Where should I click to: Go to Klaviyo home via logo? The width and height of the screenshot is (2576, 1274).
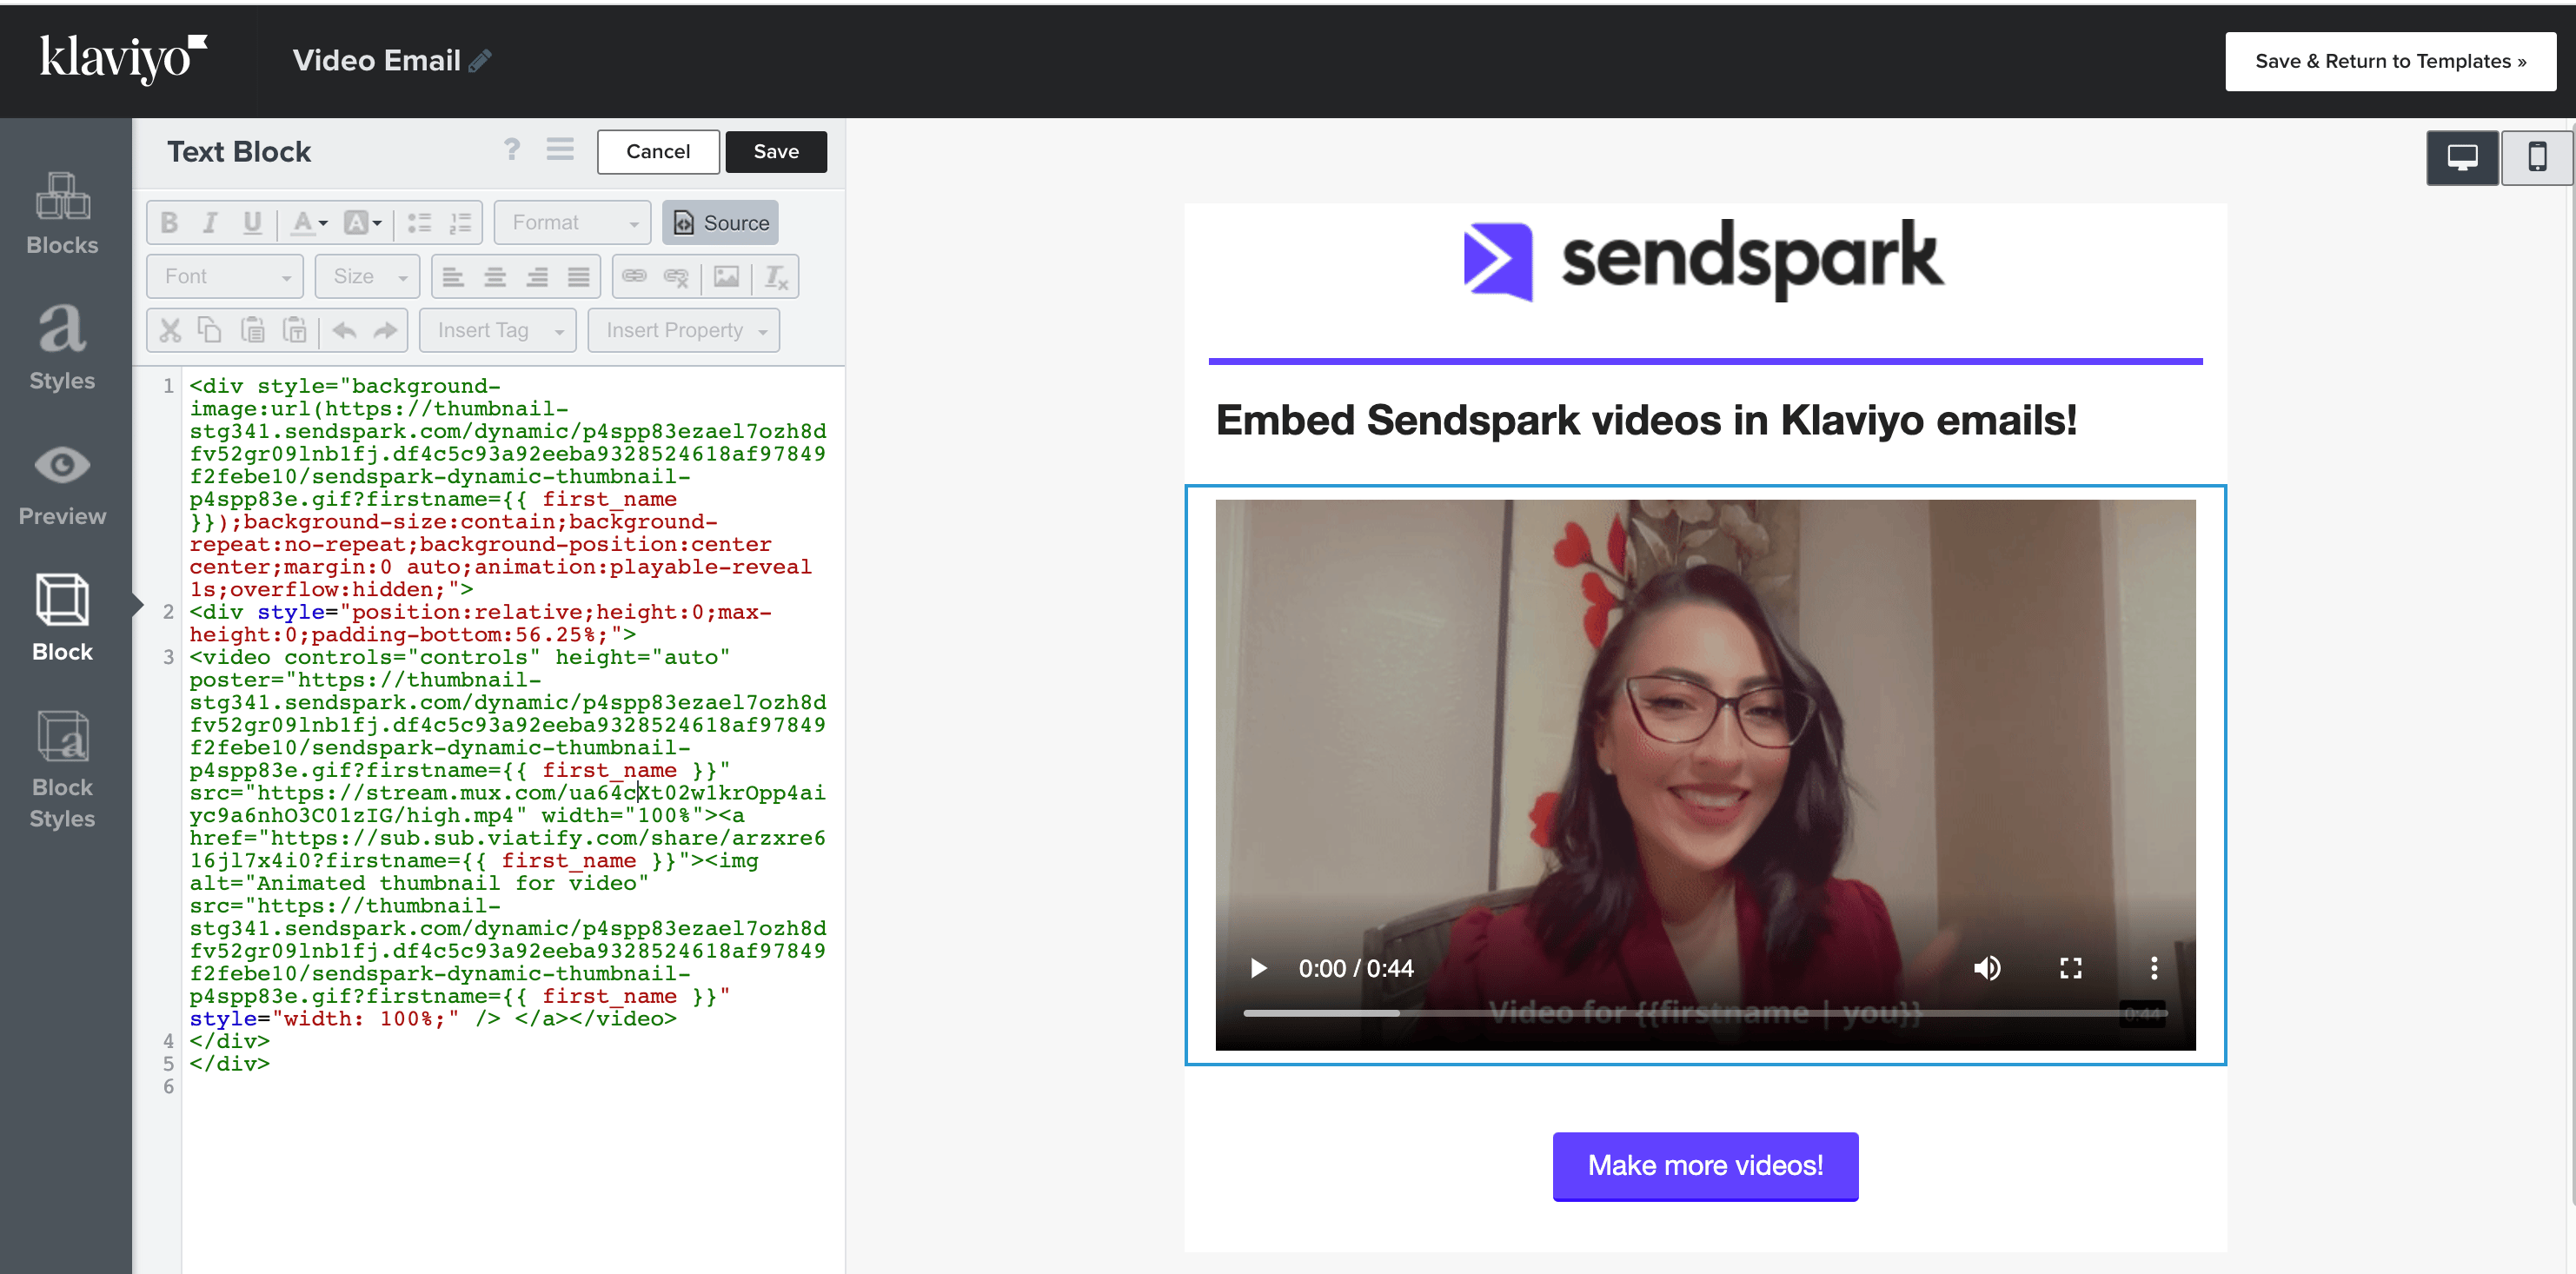pyautogui.click(x=123, y=58)
